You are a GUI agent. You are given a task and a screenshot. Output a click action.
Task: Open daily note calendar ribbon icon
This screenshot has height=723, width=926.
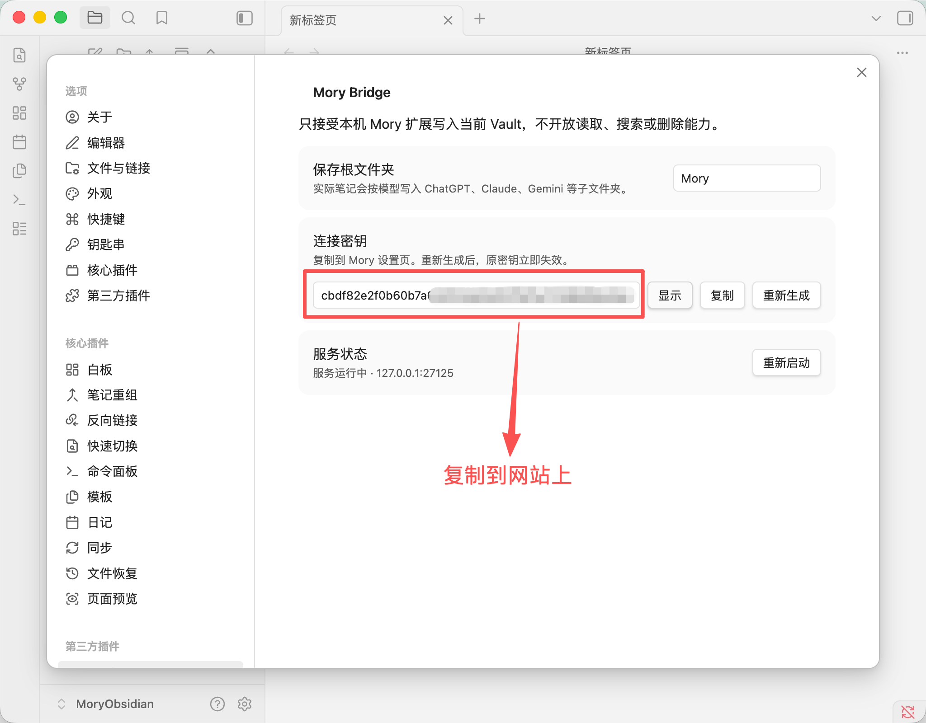[x=19, y=142]
